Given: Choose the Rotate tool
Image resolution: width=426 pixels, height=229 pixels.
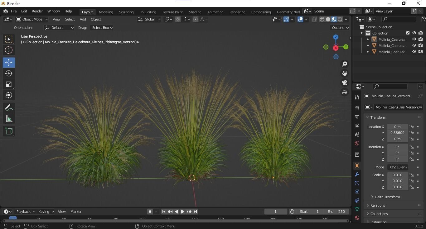Looking at the screenshot, I should (9, 73).
